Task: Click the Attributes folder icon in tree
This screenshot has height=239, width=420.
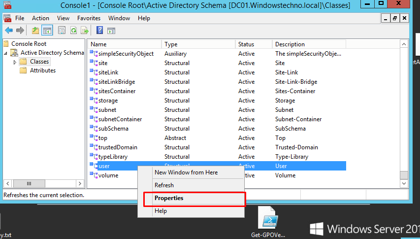Action: (23, 70)
